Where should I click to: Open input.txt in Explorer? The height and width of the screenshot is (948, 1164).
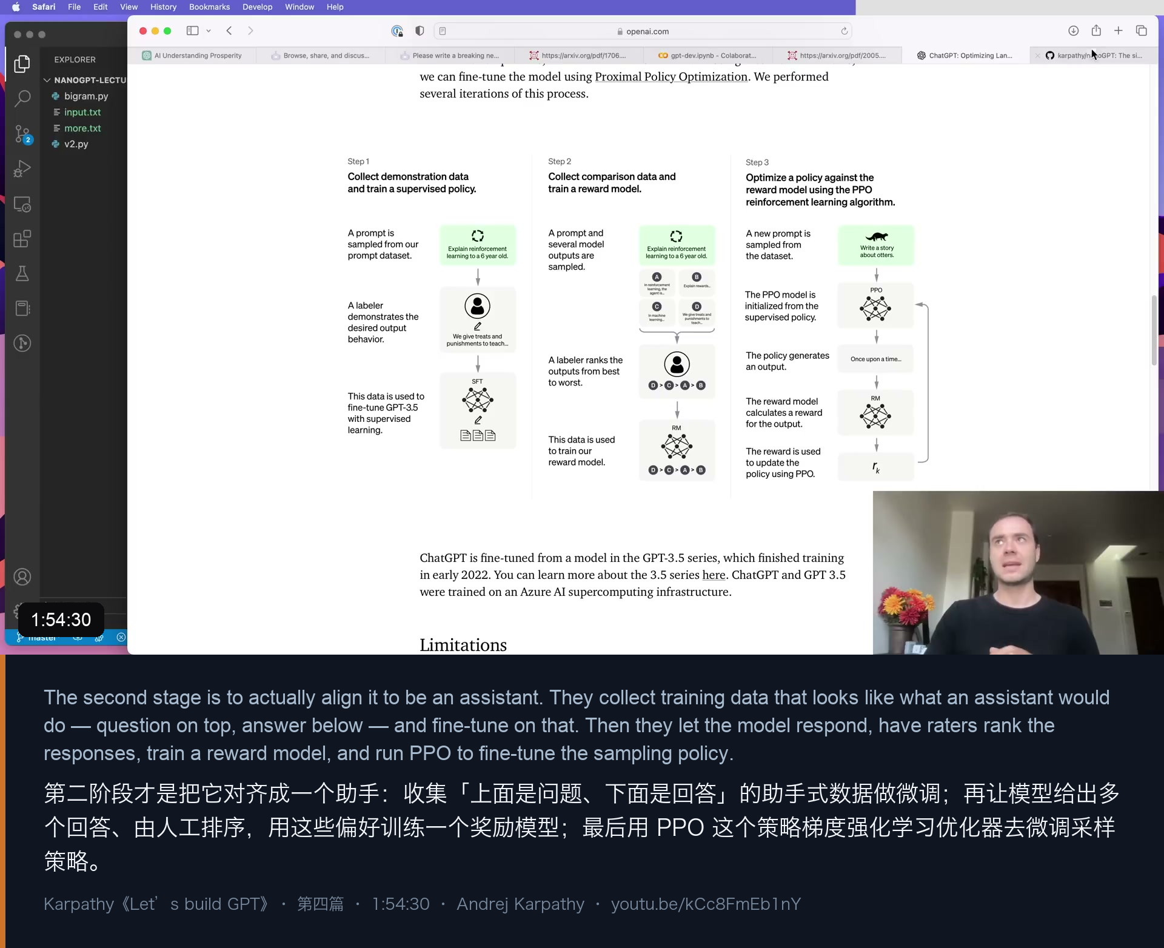tap(82, 112)
